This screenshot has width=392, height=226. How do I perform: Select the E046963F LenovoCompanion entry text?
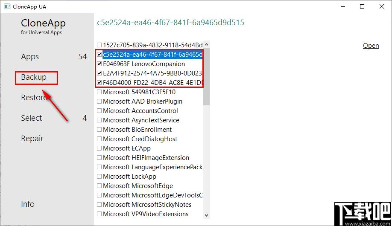click(x=144, y=64)
